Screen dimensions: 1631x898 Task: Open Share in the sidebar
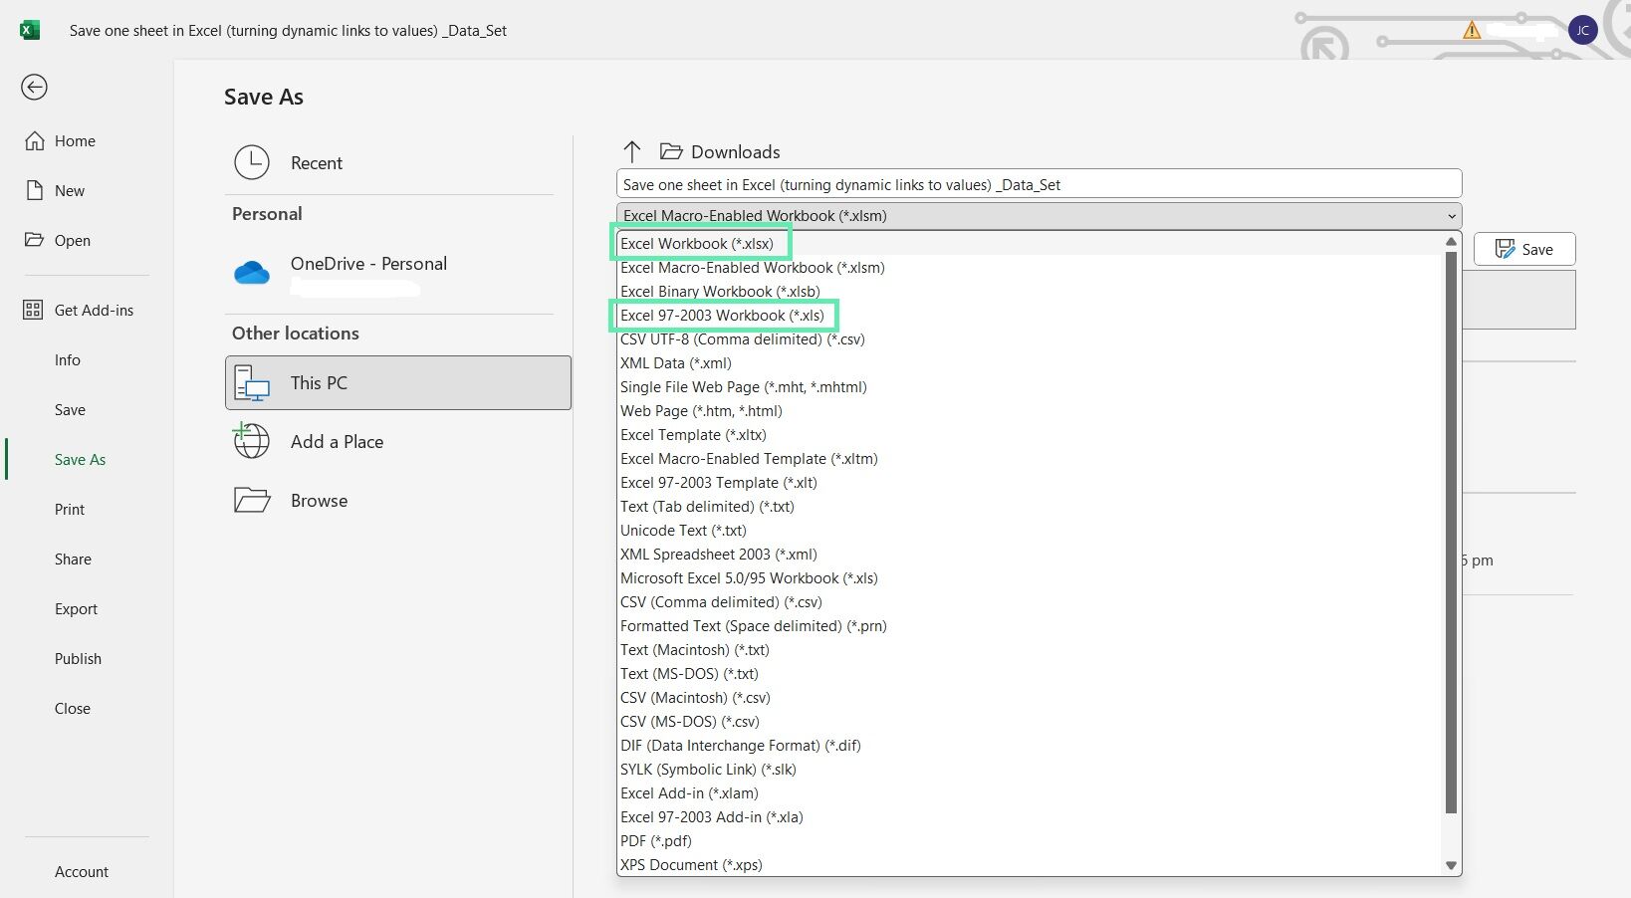point(73,560)
